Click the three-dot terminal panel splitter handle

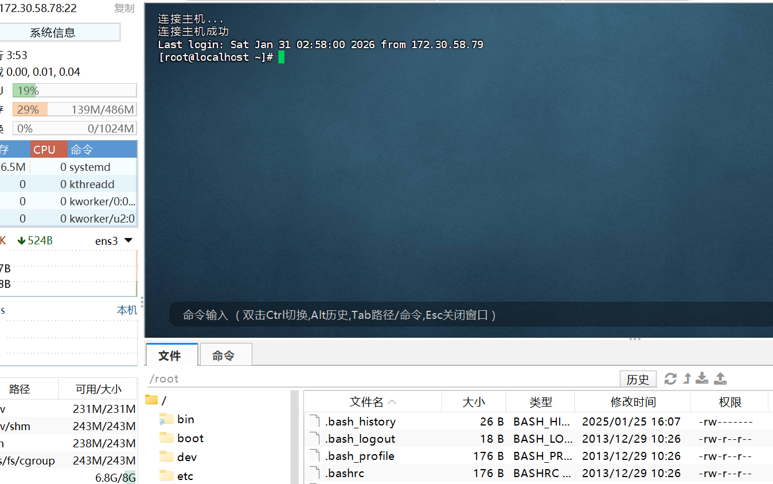pyautogui.click(x=635, y=339)
